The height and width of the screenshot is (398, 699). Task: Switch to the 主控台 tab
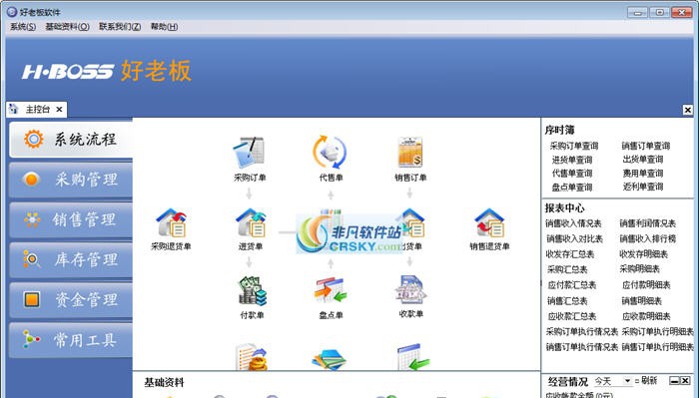[38, 109]
